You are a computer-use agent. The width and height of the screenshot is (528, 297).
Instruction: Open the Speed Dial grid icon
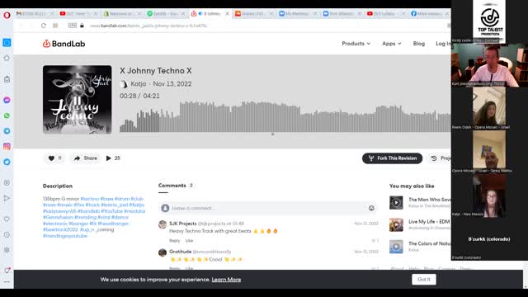point(55,26)
